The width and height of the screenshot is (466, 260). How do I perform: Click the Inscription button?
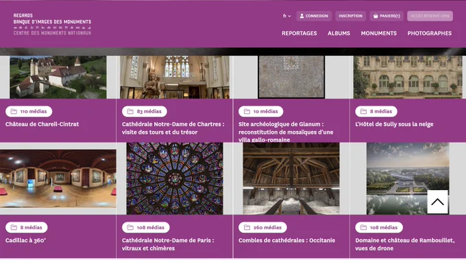click(x=350, y=16)
